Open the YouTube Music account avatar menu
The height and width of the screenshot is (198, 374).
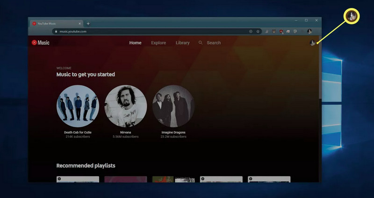tap(312, 43)
